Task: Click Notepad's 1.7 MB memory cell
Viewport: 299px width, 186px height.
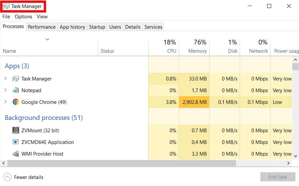Action: [194, 90]
